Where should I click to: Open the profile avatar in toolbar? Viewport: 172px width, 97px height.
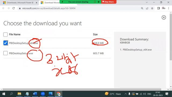(x=164, y=8)
